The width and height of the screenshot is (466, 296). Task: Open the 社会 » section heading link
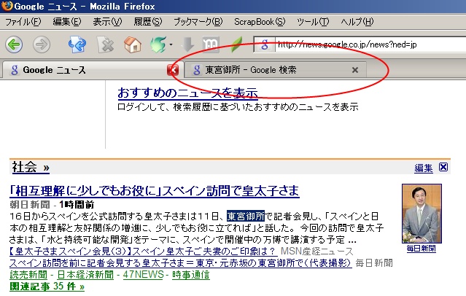31,167
